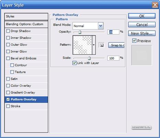Click the Scale value field
Viewport: 160px width, 138px height.
(x=113, y=58)
